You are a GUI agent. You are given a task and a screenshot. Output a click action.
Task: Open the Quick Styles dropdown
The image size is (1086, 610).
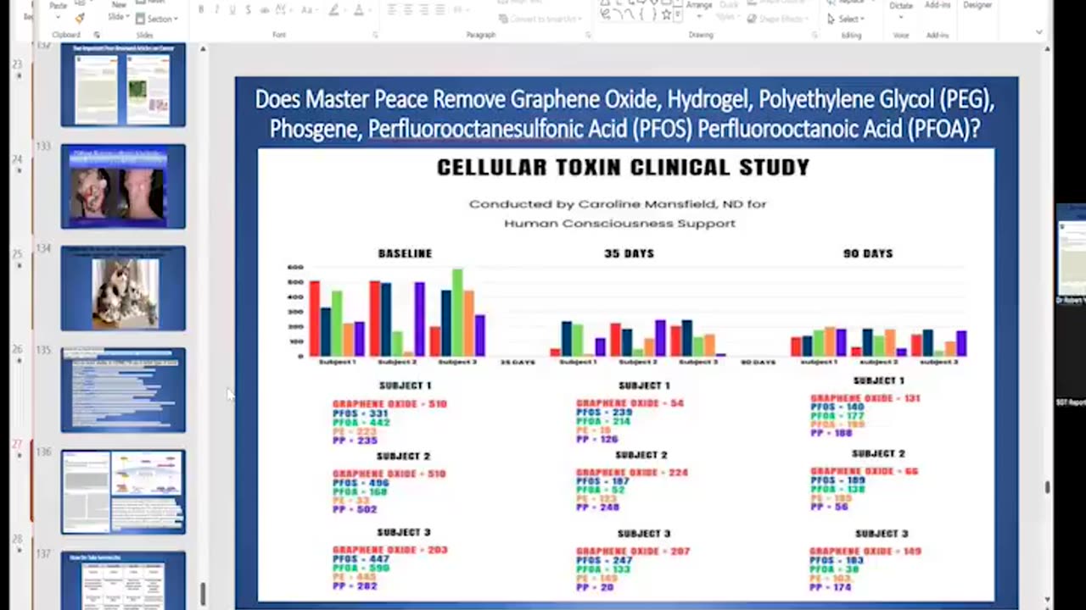pyautogui.click(x=729, y=11)
